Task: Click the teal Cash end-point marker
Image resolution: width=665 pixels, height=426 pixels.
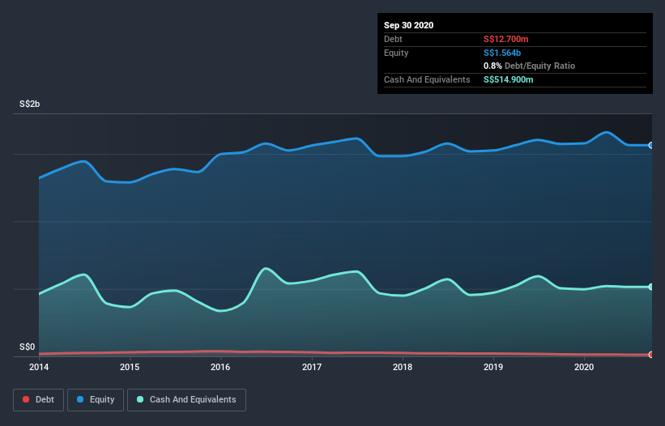Action: [651, 287]
